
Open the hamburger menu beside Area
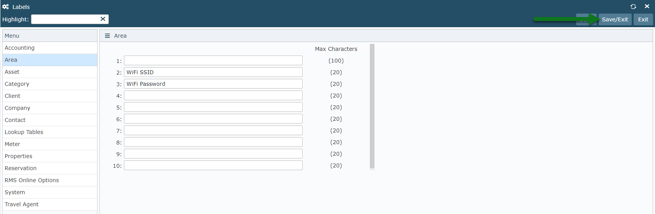(108, 36)
